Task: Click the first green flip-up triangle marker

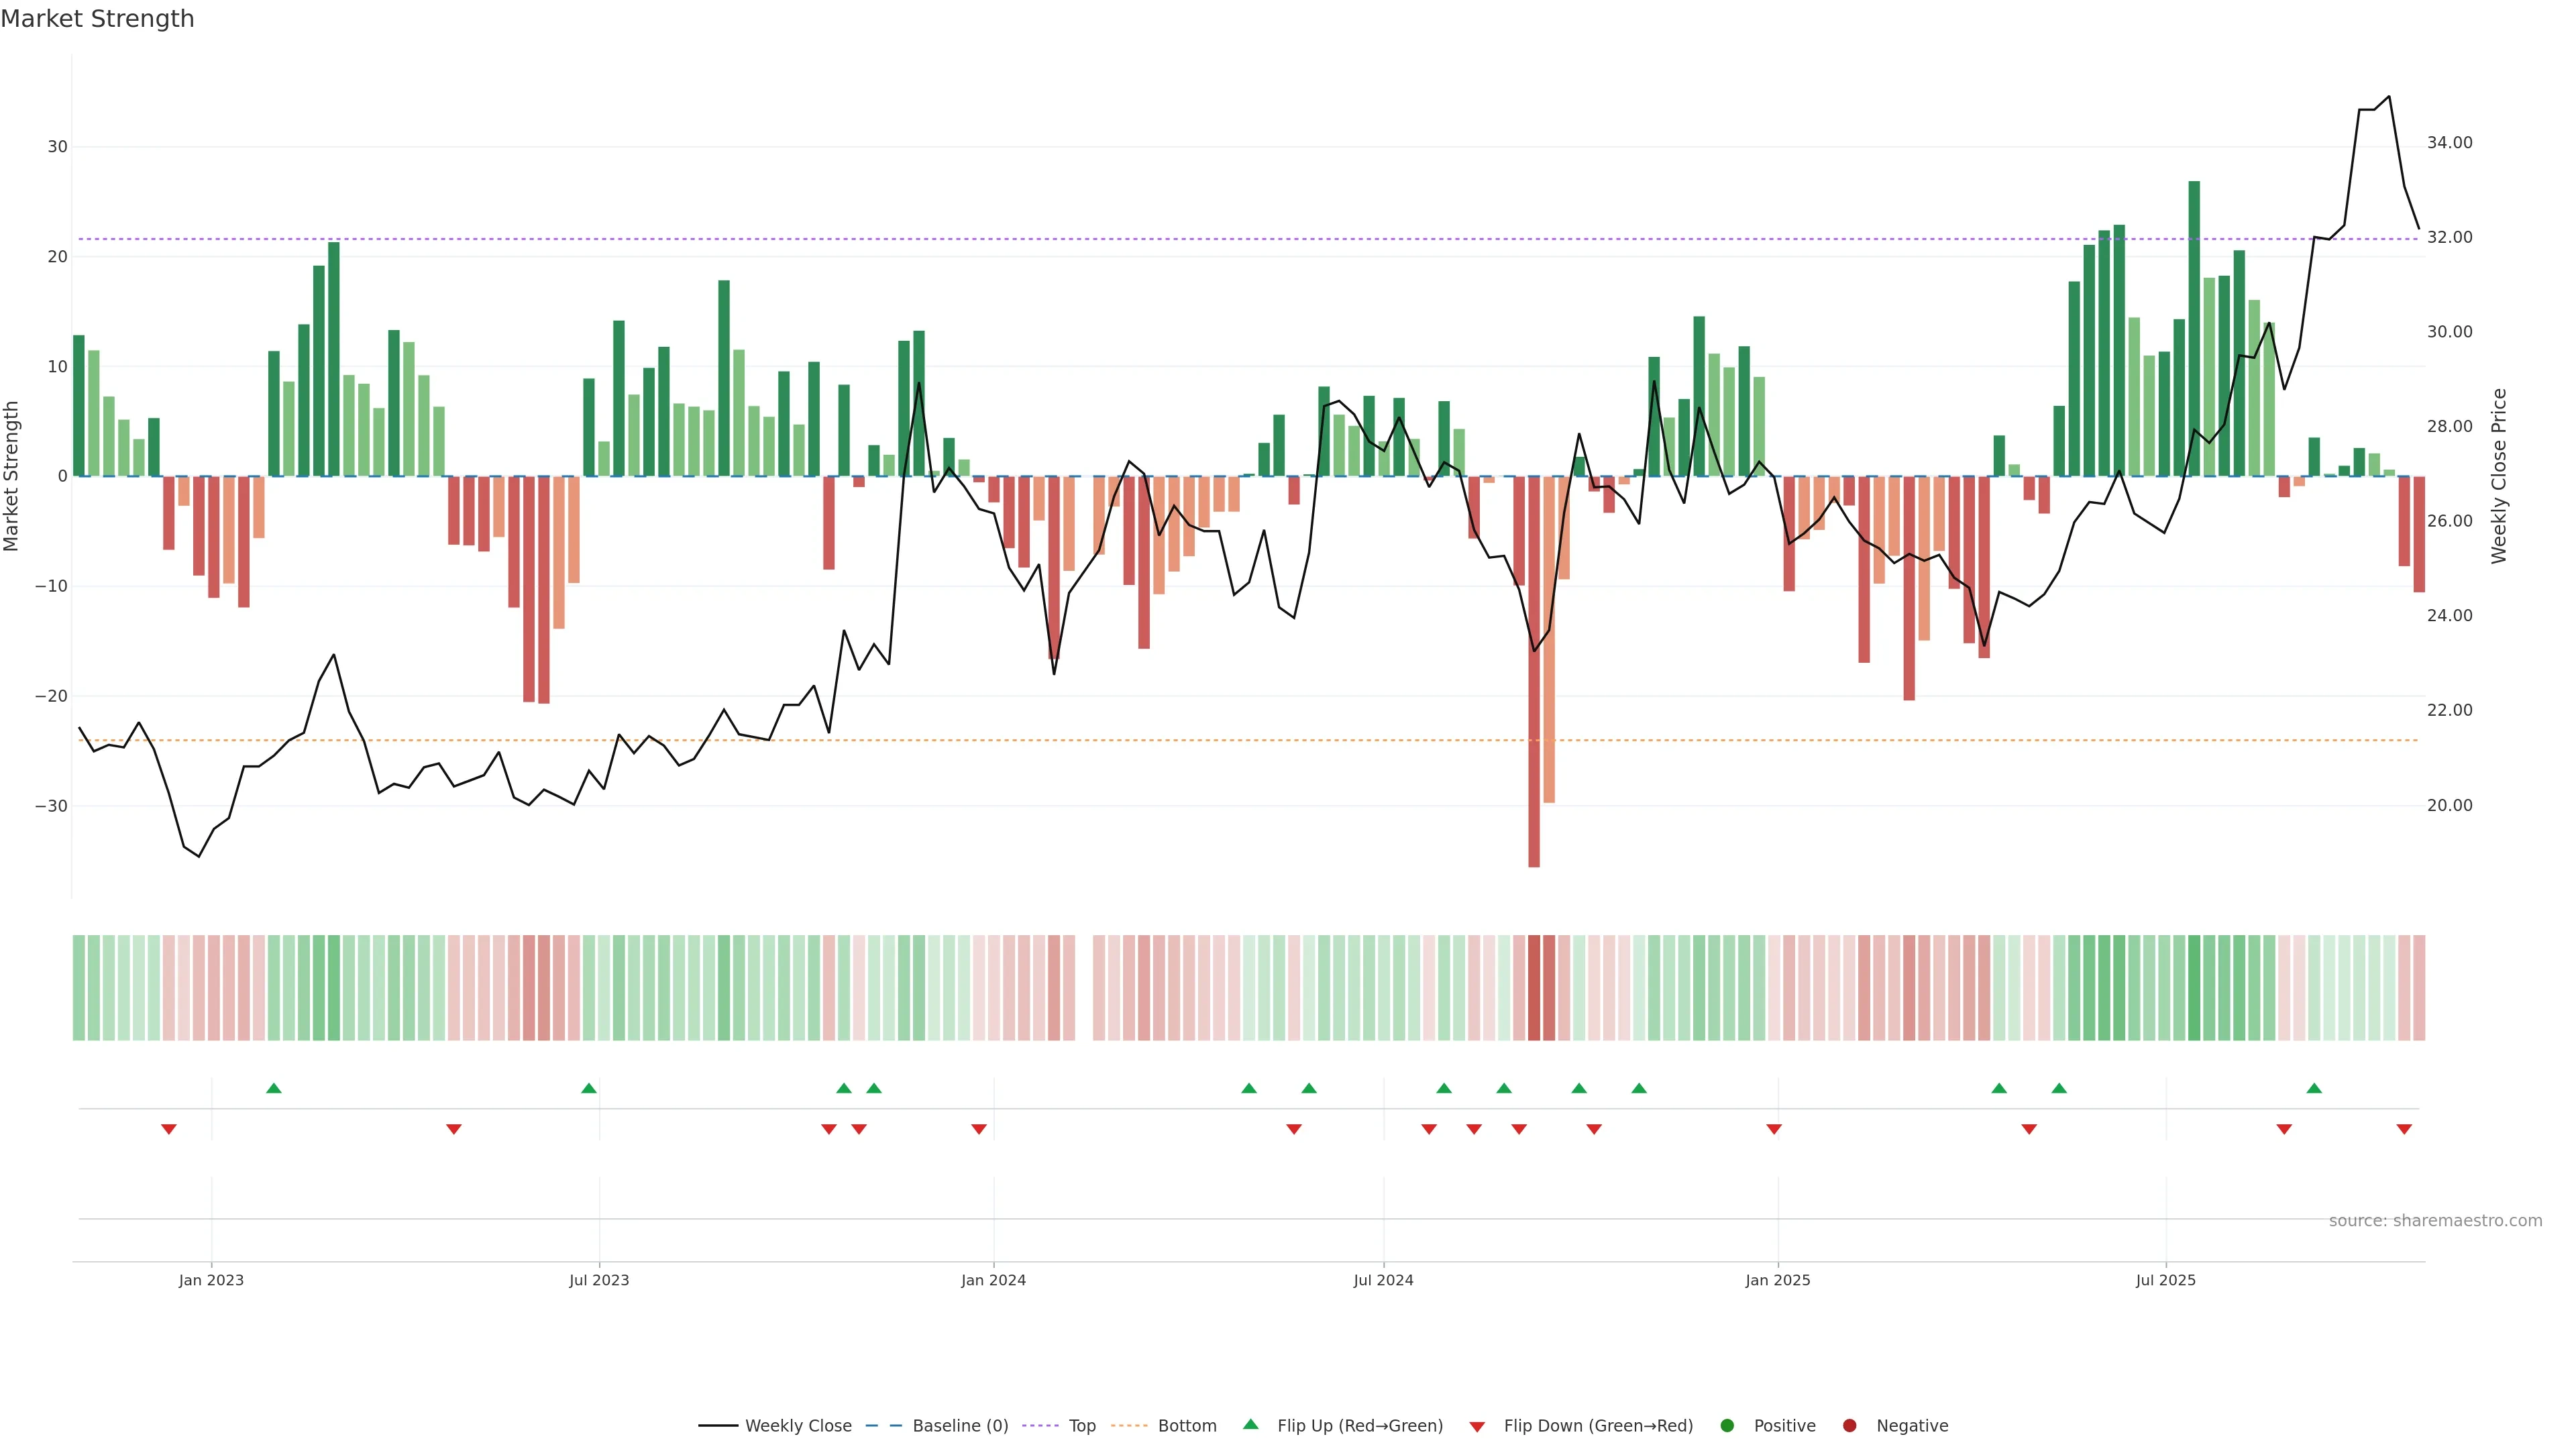Action: (x=274, y=1088)
